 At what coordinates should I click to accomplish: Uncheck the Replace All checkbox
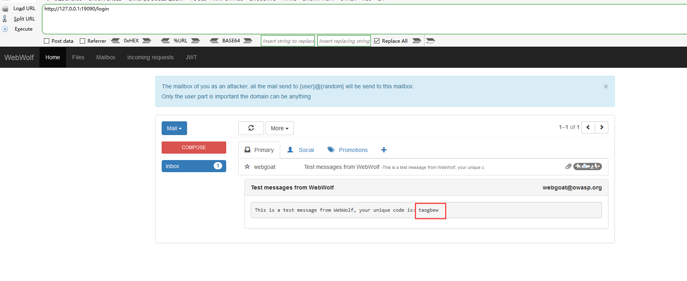click(x=377, y=41)
